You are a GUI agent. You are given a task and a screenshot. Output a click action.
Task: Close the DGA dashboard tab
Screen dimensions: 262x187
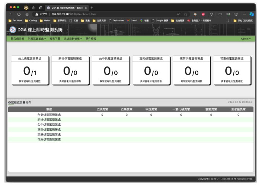coord(86,7)
